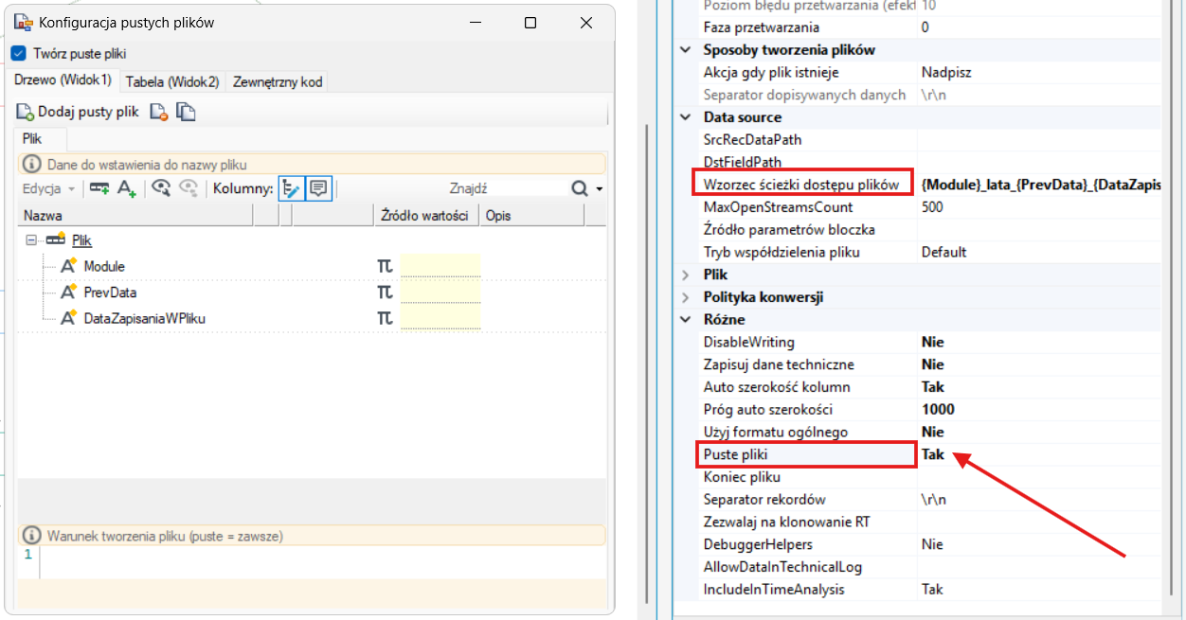Image resolution: width=1186 pixels, height=620 pixels.
Task: Click the Tak value of Puste pliki
Action: [x=933, y=454]
